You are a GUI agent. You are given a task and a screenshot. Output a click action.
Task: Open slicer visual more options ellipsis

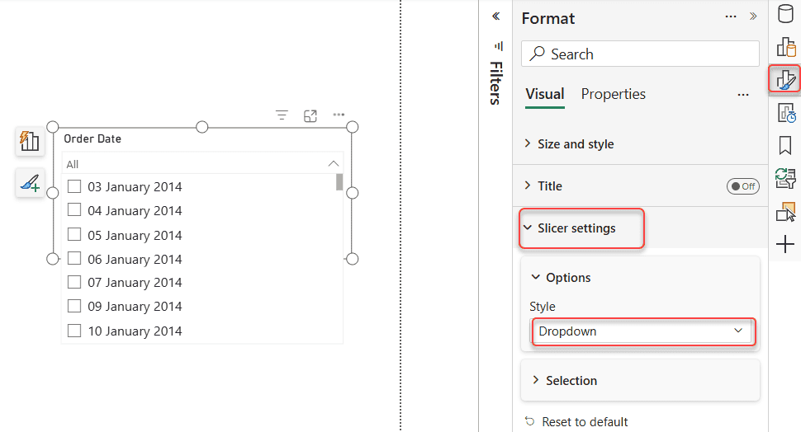tap(339, 115)
